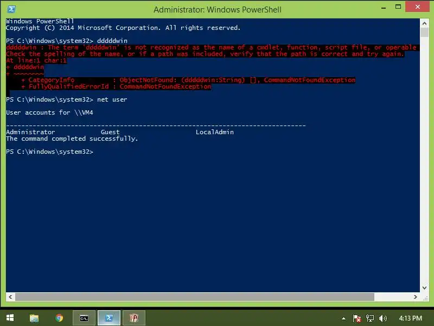Click the 'LocalAdmin' account name

(x=215, y=132)
